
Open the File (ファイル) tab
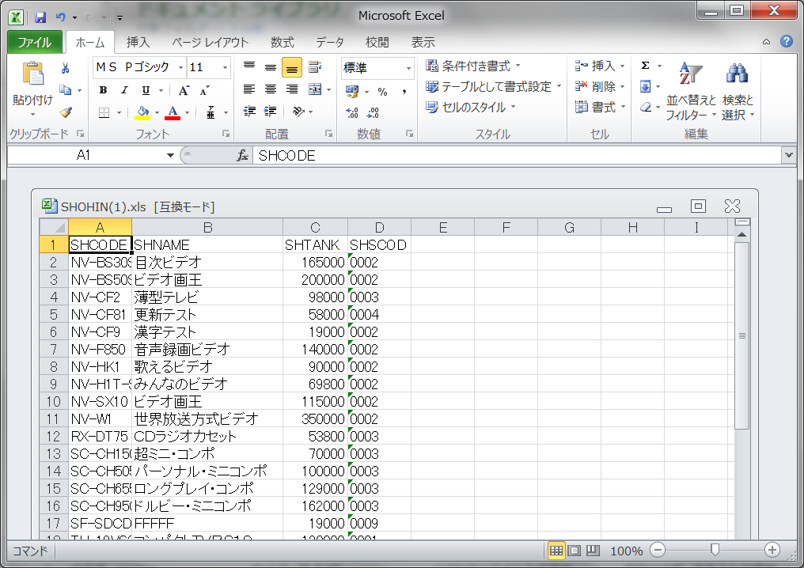coord(34,42)
